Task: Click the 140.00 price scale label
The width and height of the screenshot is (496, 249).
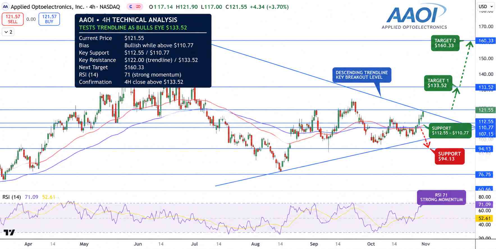Action: coord(486,74)
